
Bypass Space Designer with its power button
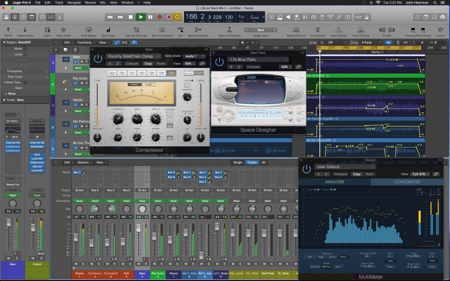pyautogui.click(x=219, y=62)
